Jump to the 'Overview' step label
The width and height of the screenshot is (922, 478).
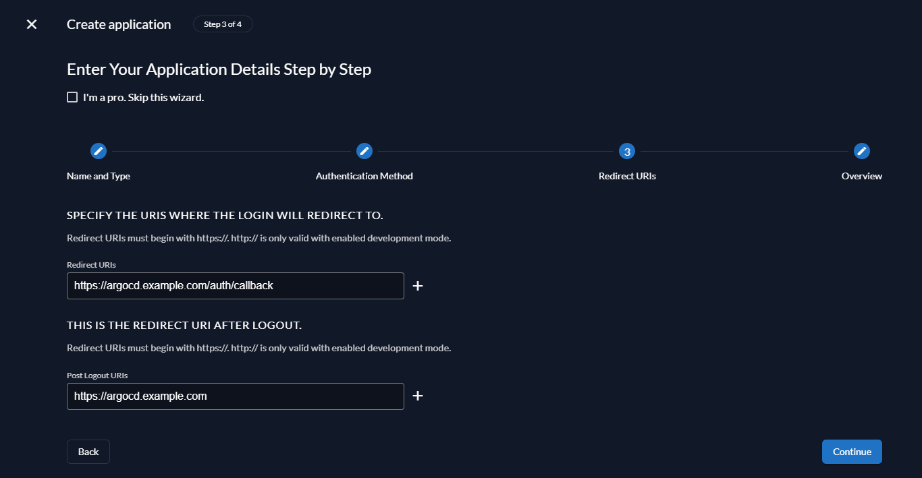point(861,176)
